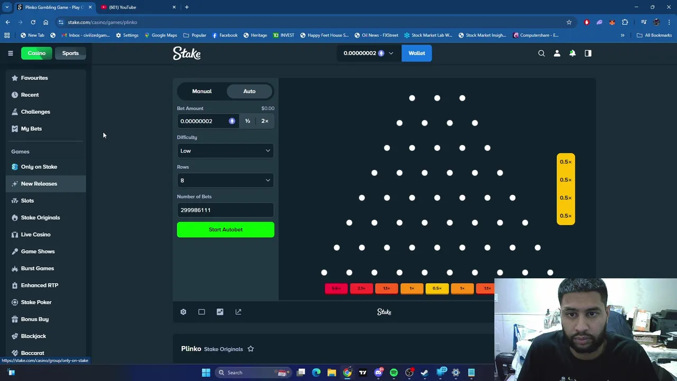Viewport: 677px width, 381px height.
Task: Open My Bets in the sidebar
Action: (45, 129)
